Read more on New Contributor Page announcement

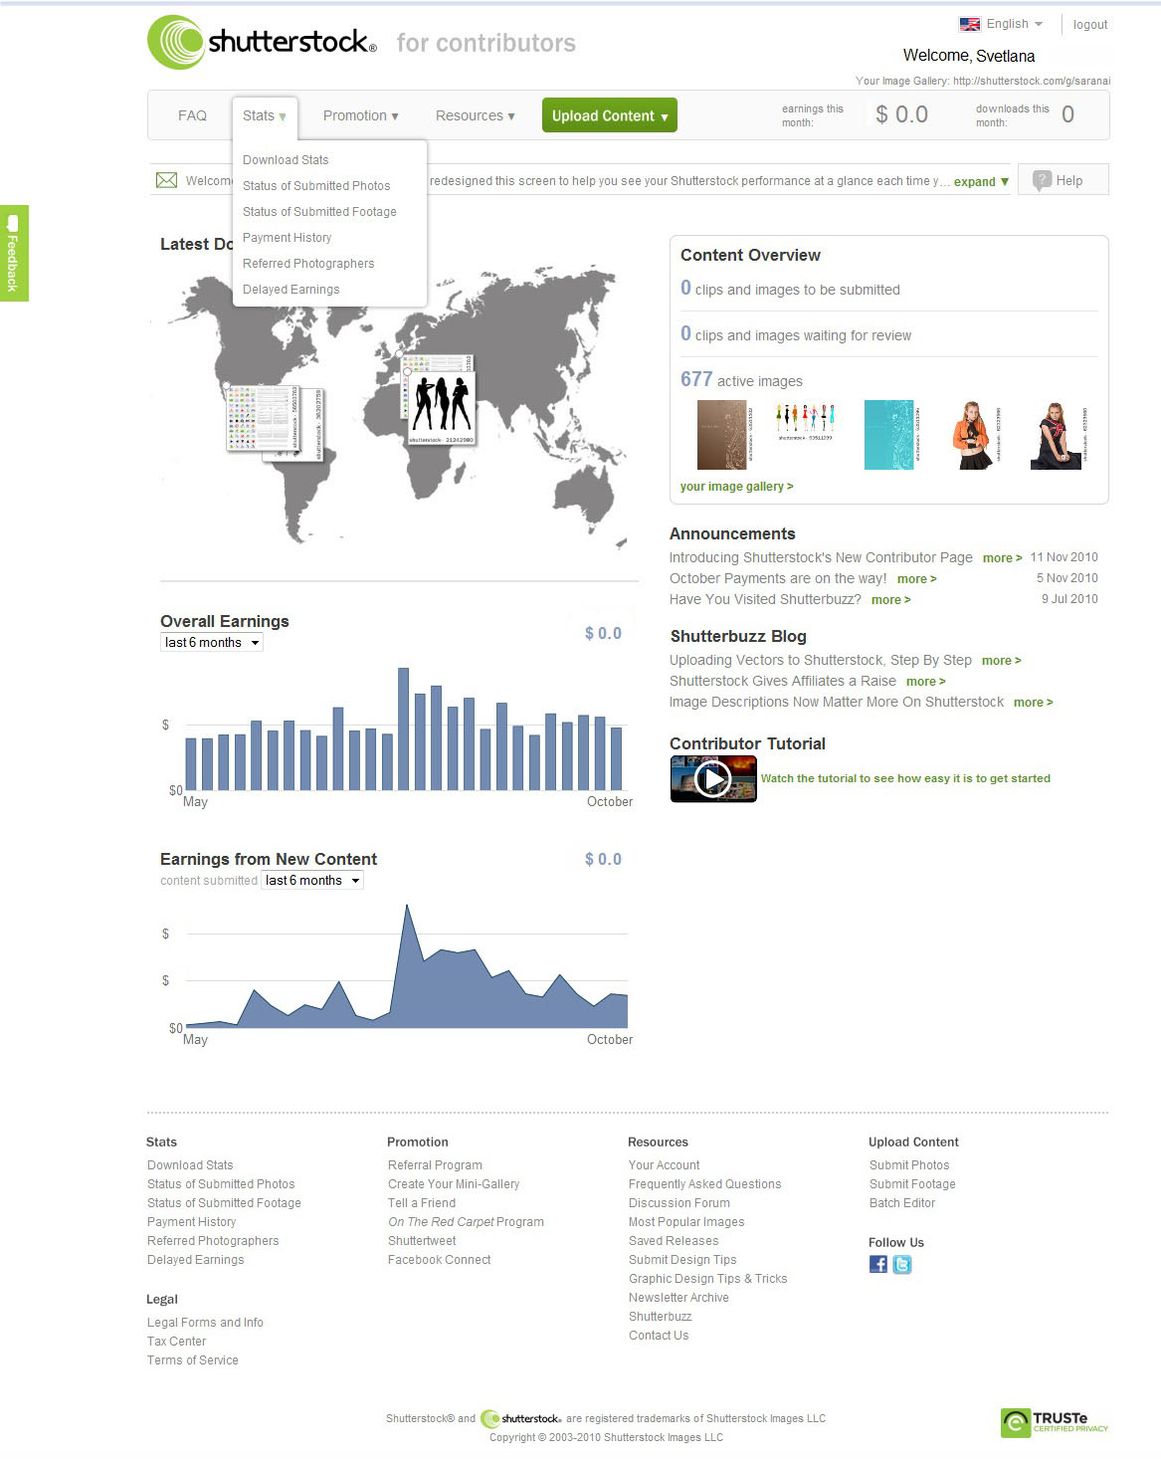[1002, 558]
